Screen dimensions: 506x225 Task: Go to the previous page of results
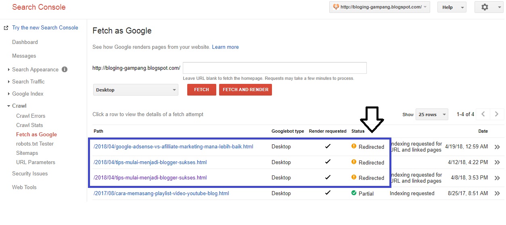pyautogui.click(x=483, y=114)
